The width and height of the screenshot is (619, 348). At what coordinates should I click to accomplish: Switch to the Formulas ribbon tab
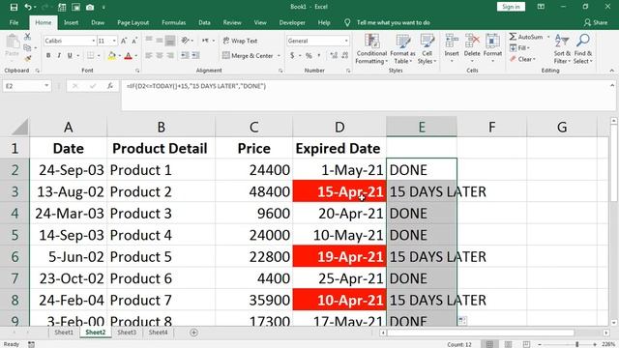click(x=174, y=22)
